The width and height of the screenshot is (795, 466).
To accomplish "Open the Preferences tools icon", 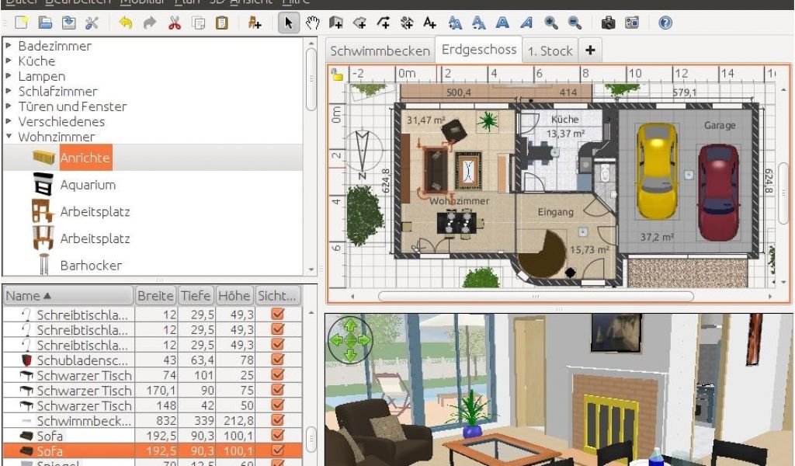I will (92, 23).
